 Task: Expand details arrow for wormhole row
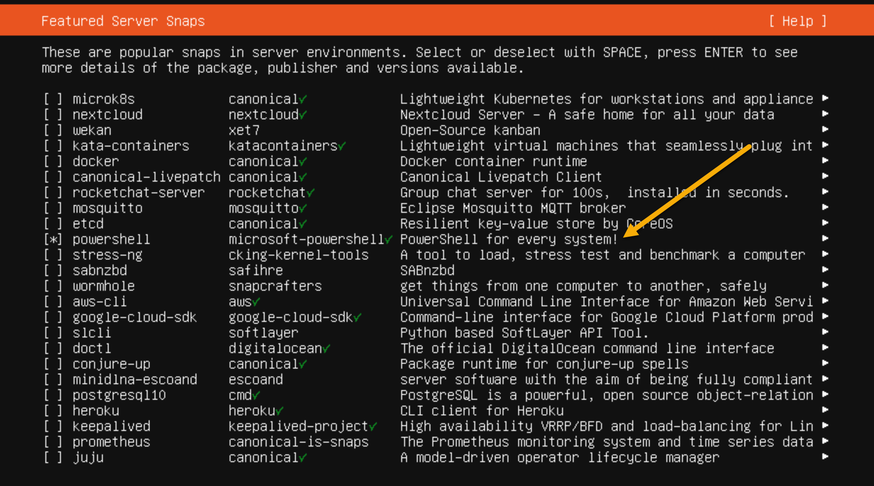(x=825, y=285)
